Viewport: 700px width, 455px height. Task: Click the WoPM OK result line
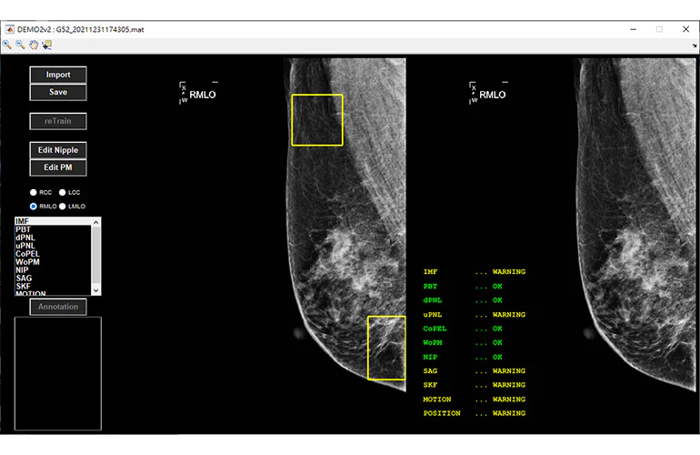point(463,343)
